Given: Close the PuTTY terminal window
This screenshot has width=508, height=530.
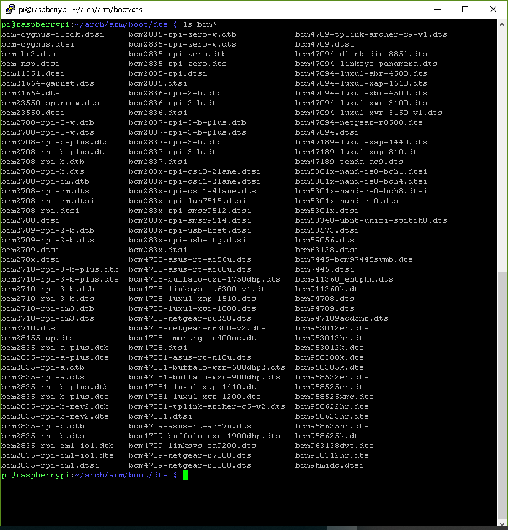Looking at the screenshot, I should (x=493, y=9).
